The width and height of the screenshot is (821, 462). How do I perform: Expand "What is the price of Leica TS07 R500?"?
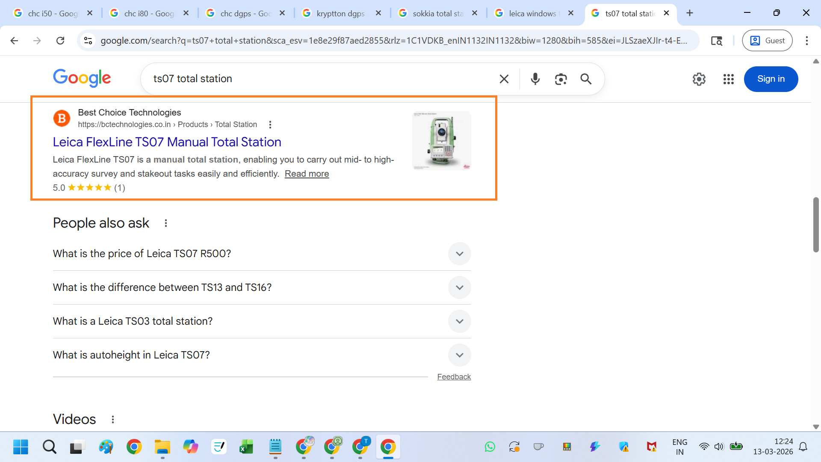tap(459, 254)
